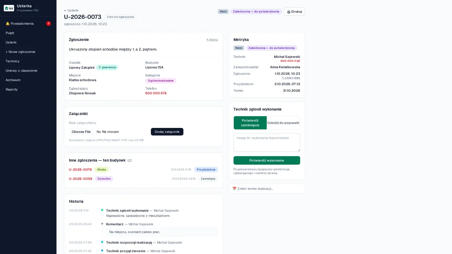Call the technician's number 600 000 032

tap(290, 61)
